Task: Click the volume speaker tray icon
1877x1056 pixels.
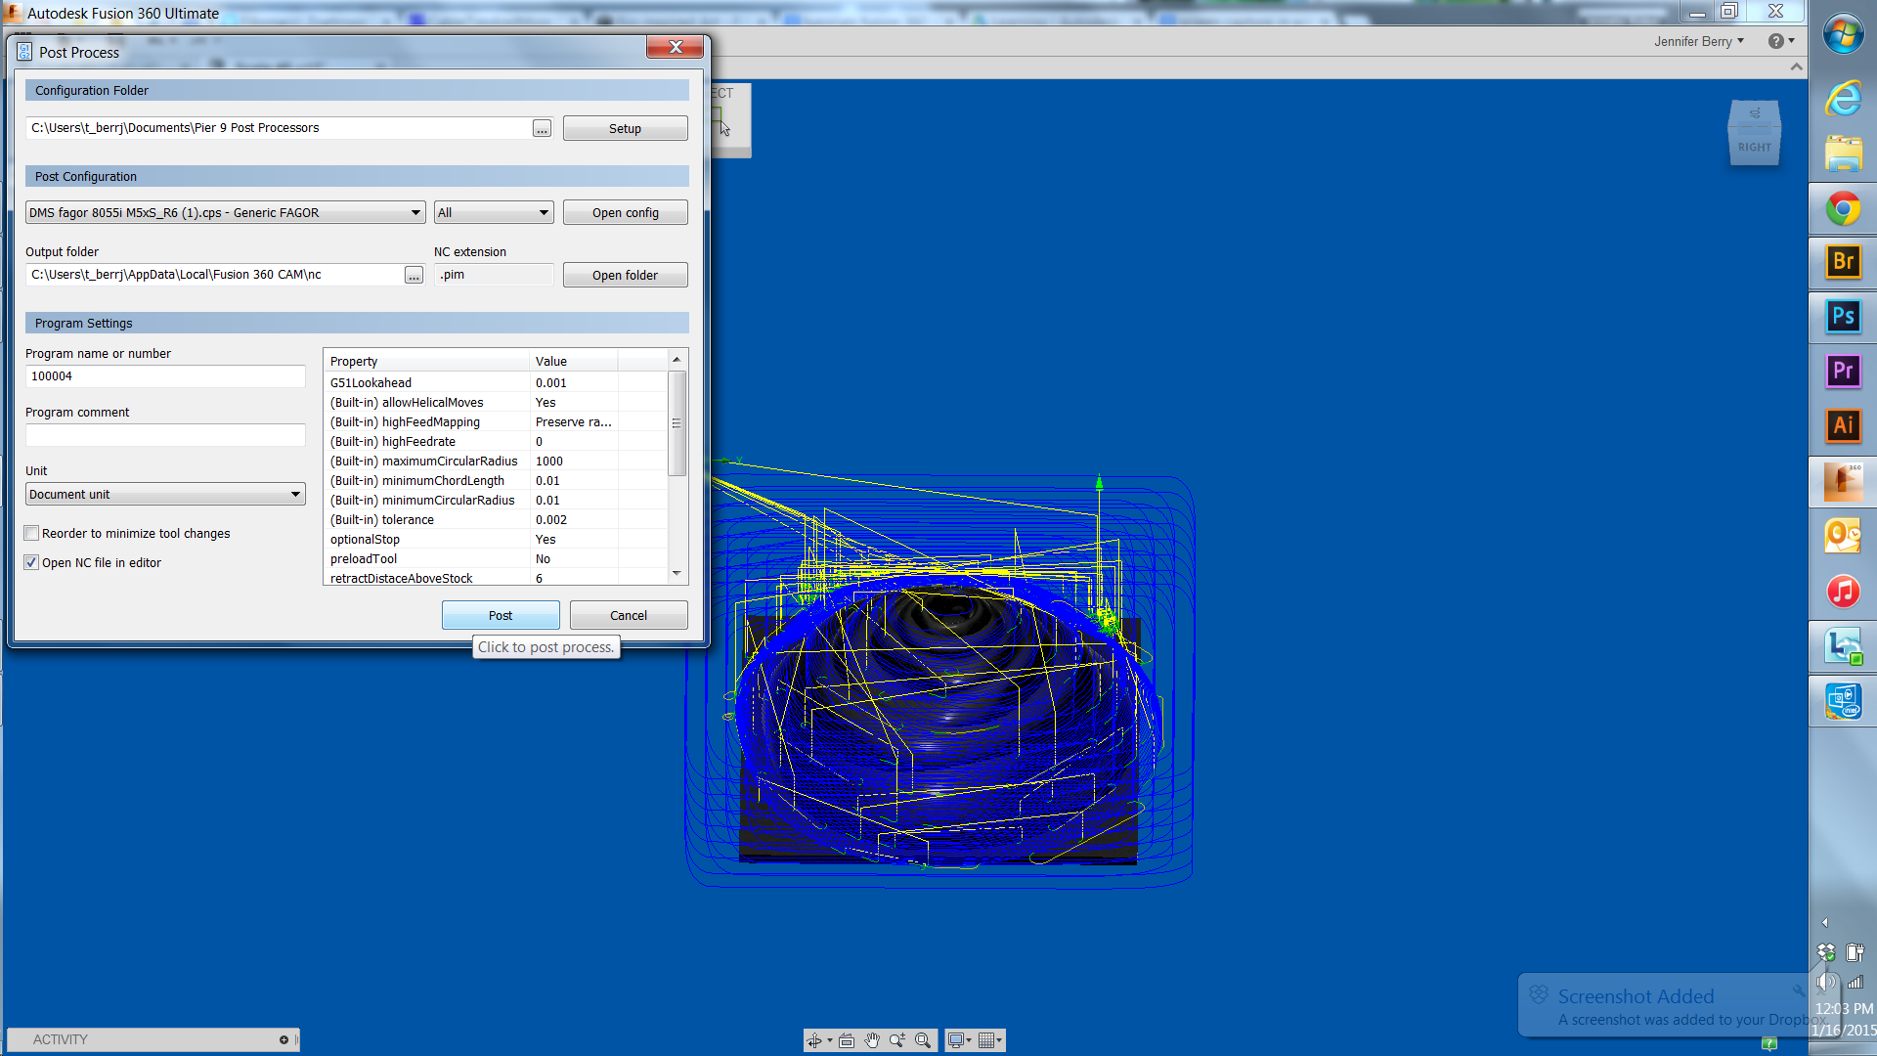Action: [x=1825, y=982]
